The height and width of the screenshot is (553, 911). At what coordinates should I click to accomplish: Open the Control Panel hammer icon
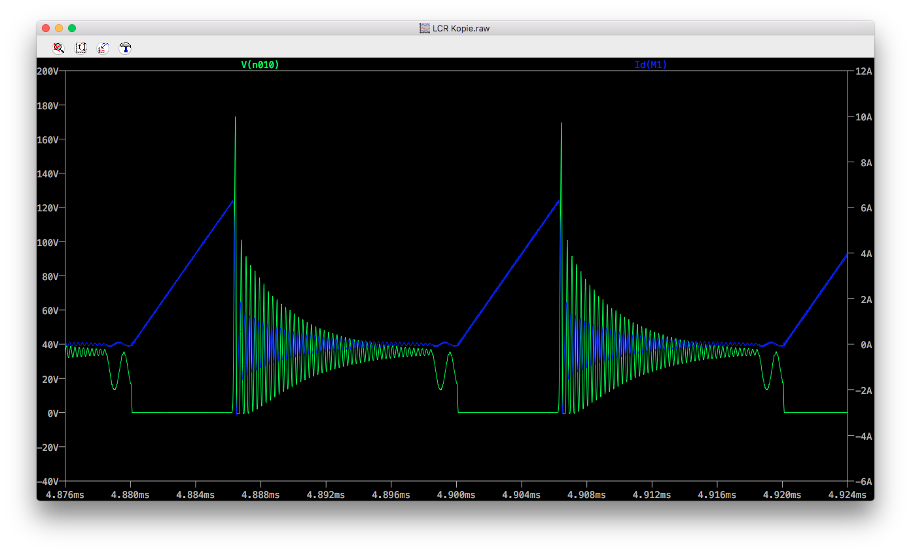125,48
